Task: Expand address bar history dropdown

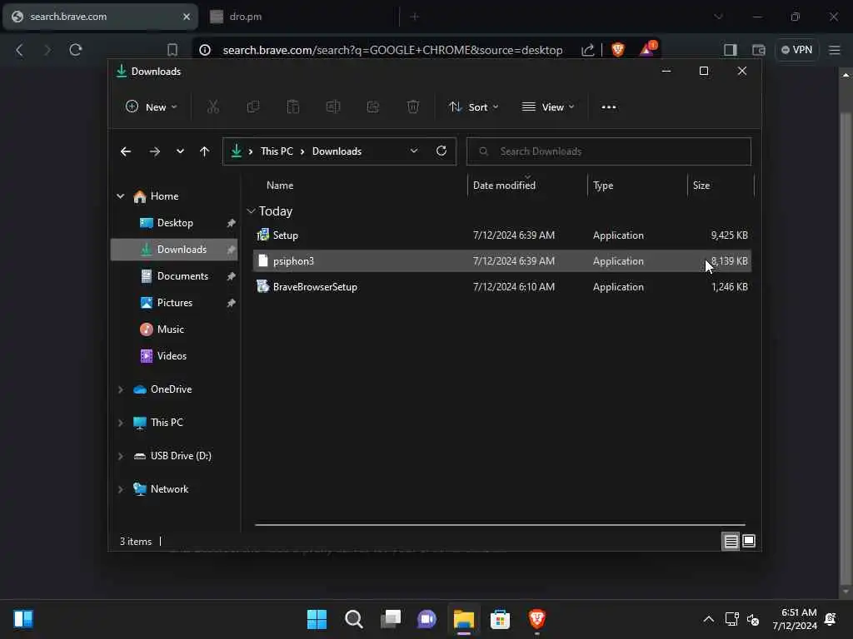Action: click(x=414, y=151)
